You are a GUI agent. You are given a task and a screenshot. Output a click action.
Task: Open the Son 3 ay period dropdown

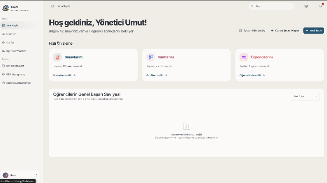(x=305, y=96)
